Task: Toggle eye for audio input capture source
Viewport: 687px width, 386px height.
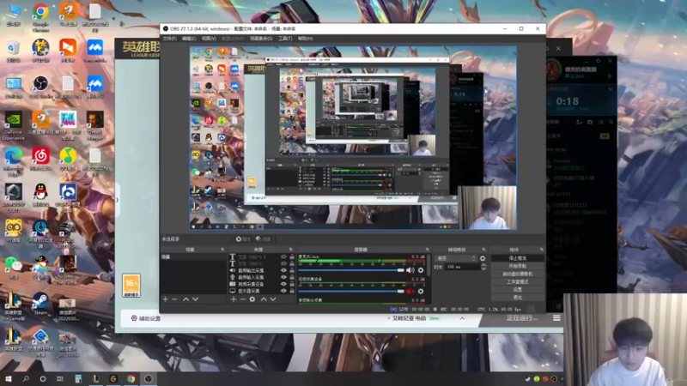Action: (283, 277)
